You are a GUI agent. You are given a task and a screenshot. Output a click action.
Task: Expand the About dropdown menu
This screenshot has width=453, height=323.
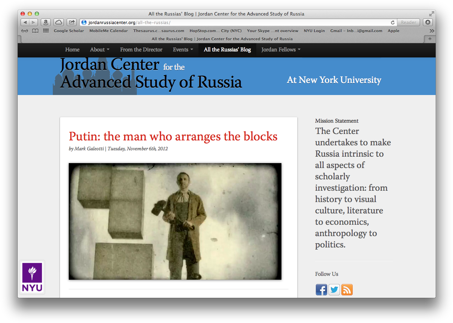click(99, 50)
